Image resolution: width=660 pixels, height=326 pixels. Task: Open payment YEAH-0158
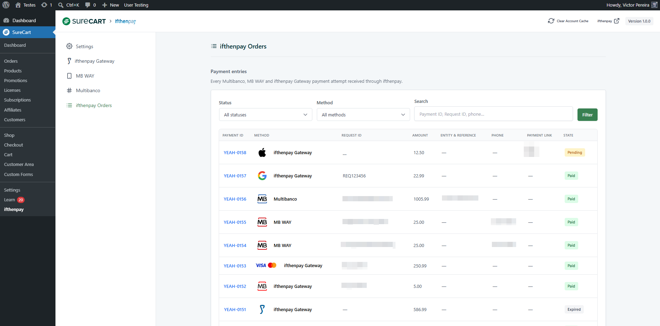point(235,152)
